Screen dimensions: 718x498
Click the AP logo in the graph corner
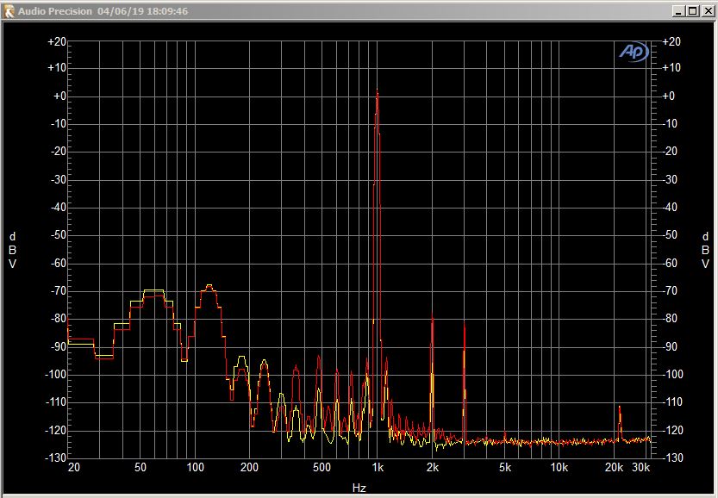coord(634,52)
